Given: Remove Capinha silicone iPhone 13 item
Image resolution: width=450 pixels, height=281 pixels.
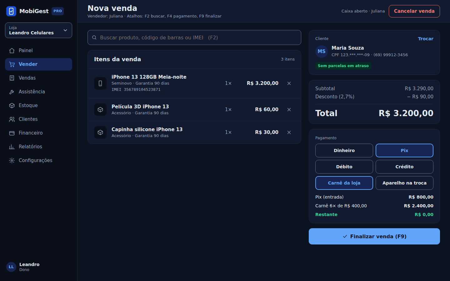Looking at the screenshot, I should [x=289, y=132].
